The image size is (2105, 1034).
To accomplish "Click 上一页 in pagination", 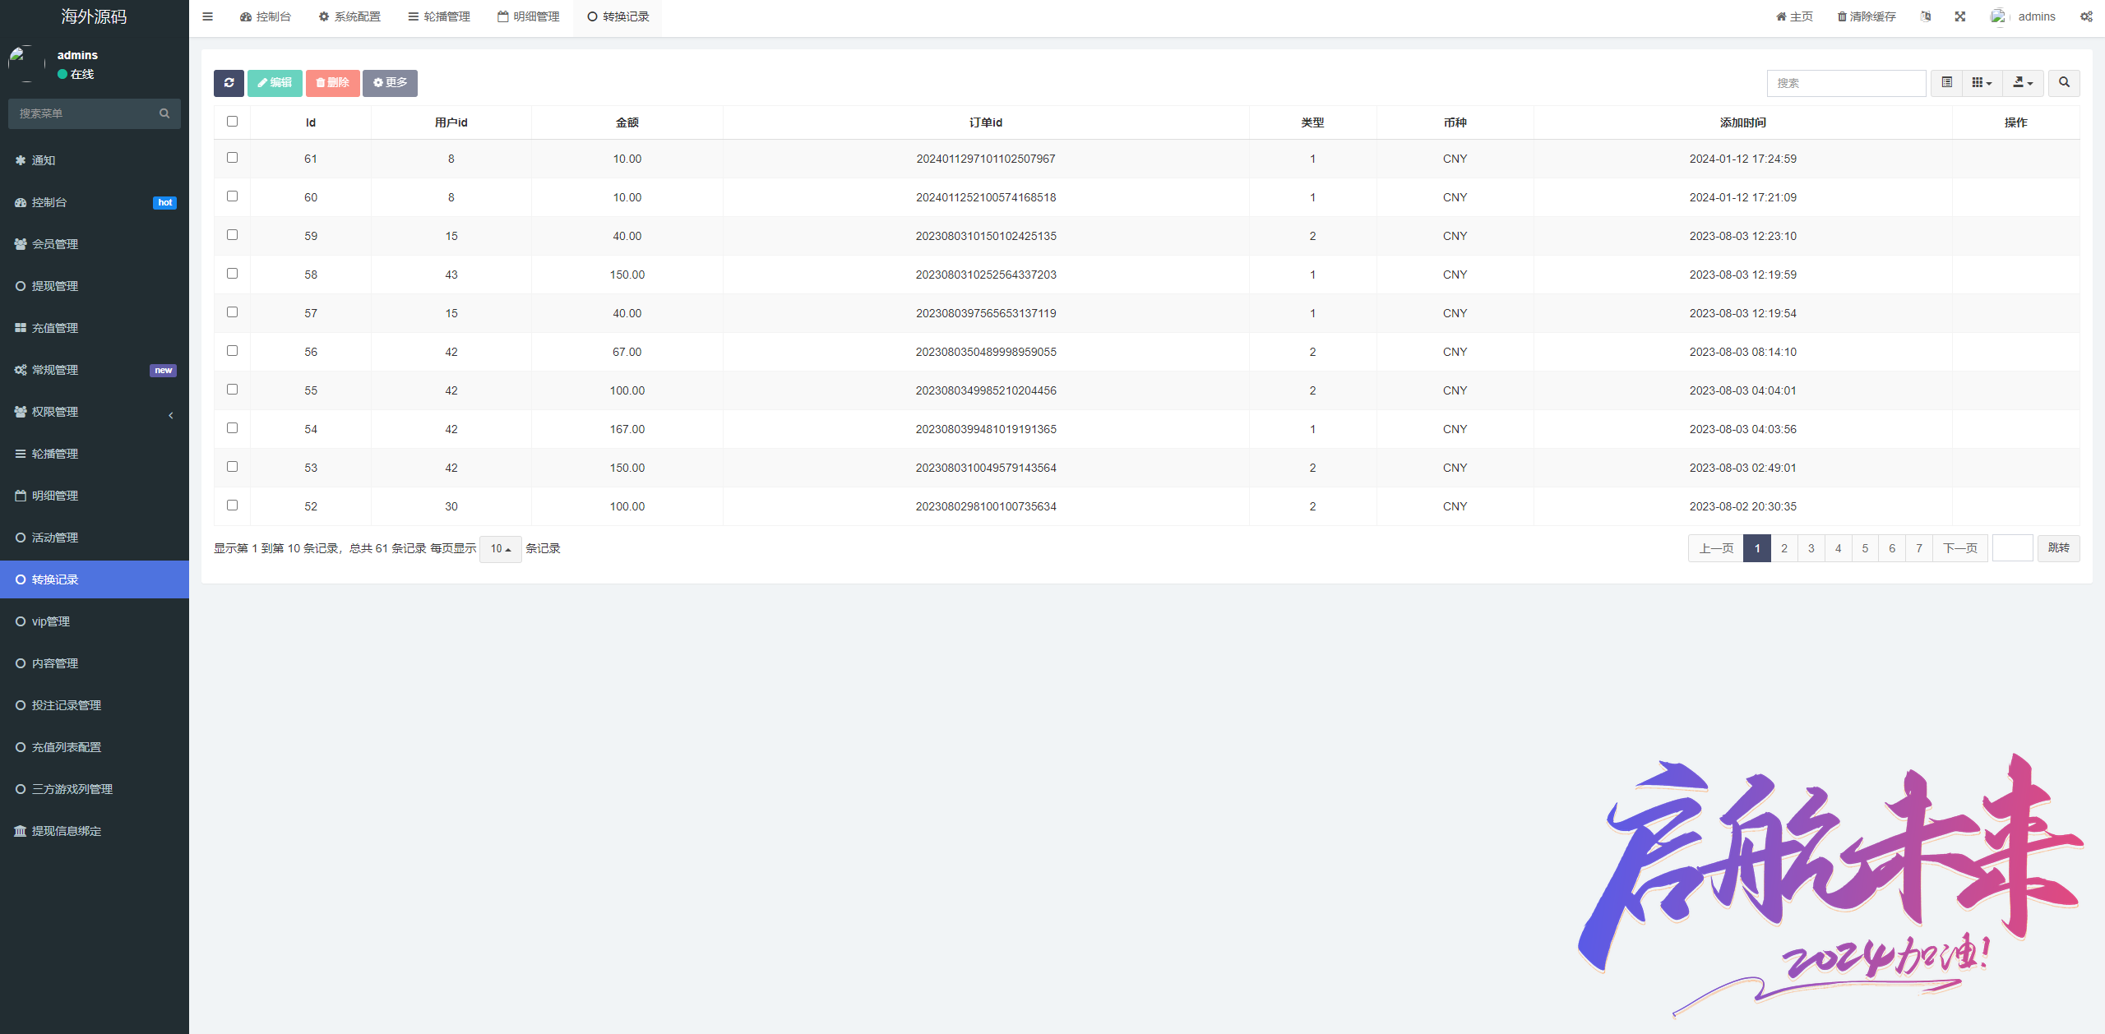I will coord(1716,548).
